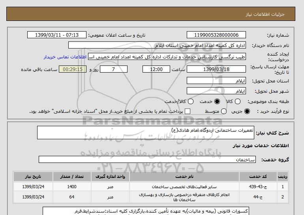The image size is (304, 215).
Task: Click the نام خدمت column header
Action: (184, 176)
